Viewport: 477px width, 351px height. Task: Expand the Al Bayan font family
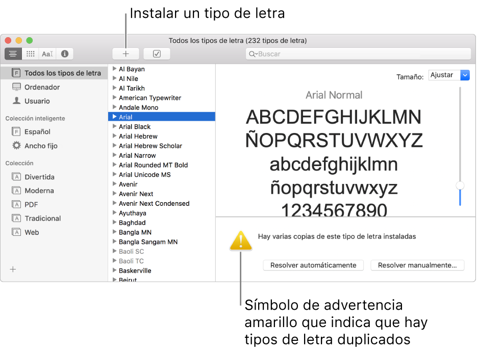(x=115, y=69)
